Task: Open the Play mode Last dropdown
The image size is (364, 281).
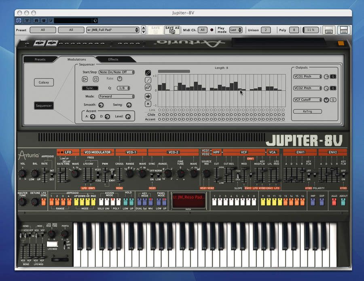Action: tap(236, 30)
